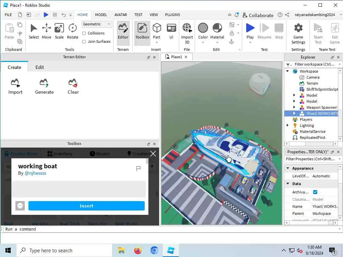
Task: Open the AVATAR ribbon tab
Action: pyautogui.click(x=121, y=15)
